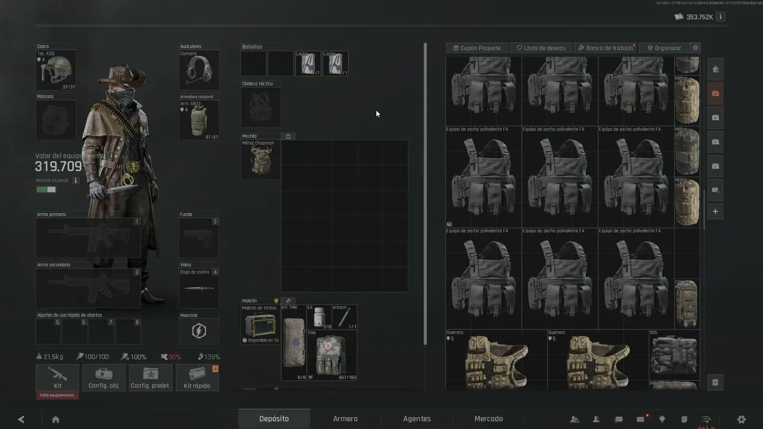The width and height of the screenshot is (763, 429).
Task: Switch to the Depósito tab
Action: pyautogui.click(x=274, y=419)
